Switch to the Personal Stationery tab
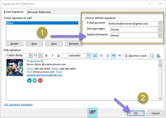This screenshot has height=118, width=166. point(39,12)
